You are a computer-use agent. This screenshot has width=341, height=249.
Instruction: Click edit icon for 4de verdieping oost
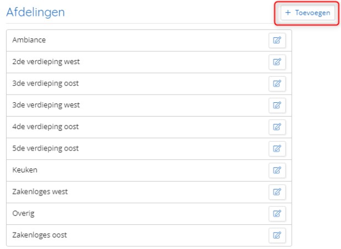(277, 127)
